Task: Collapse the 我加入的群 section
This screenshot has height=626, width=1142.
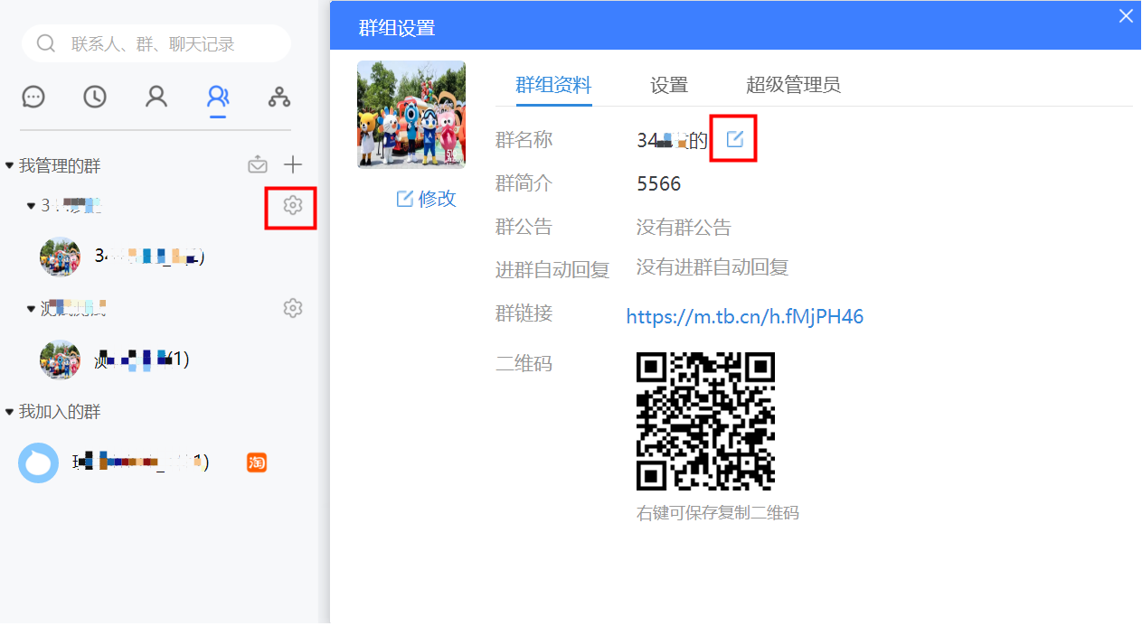Action: 9,412
